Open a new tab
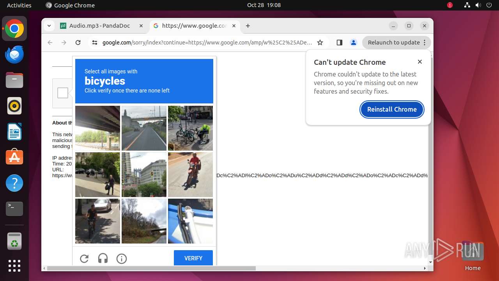Screen dimensions: 499x281 pos(248,26)
